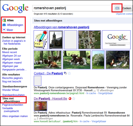Expand the Meer dropdown arrow

pos(4,30)
